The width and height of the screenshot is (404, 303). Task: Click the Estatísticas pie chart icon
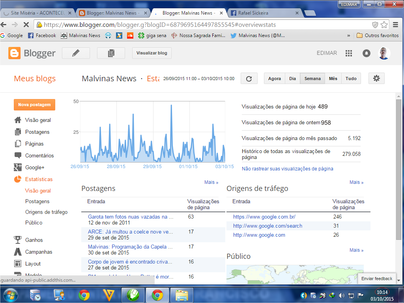18,179
